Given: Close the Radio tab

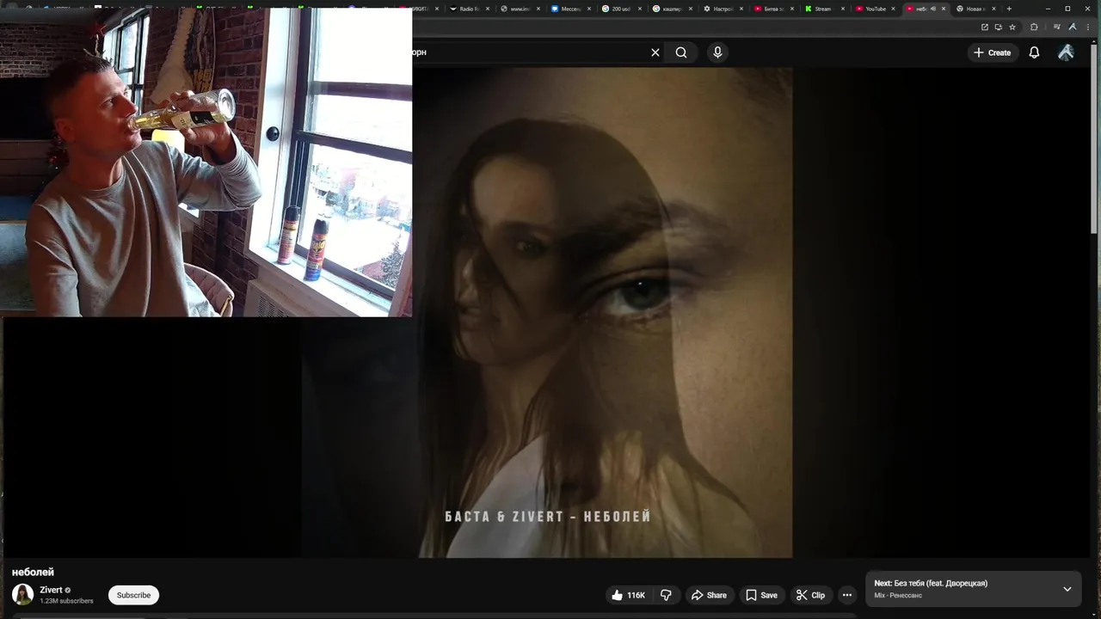Looking at the screenshot, I should tap(488, 9).
